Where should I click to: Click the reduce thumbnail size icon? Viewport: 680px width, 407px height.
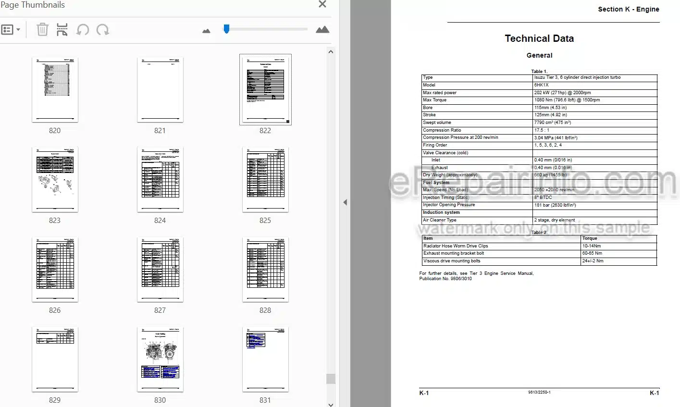tap(207, 31)
